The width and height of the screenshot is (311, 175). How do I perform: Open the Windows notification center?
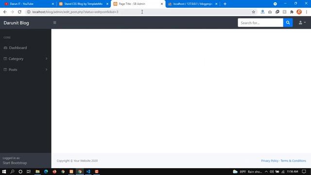(x=304, y=172)
